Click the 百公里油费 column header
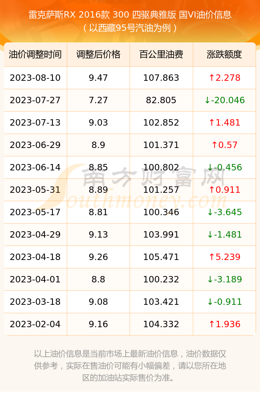Viewport: 260px width, 400px height. [x=161, y=54]
